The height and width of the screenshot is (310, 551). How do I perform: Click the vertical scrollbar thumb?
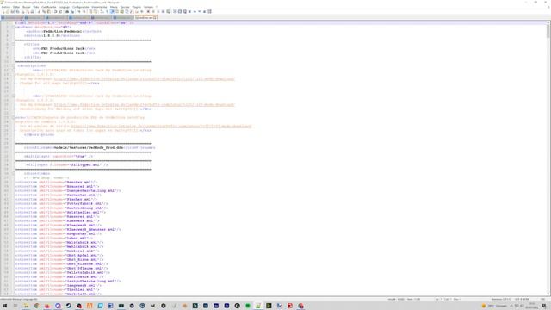pyautogui.click(x=548, y=31)
